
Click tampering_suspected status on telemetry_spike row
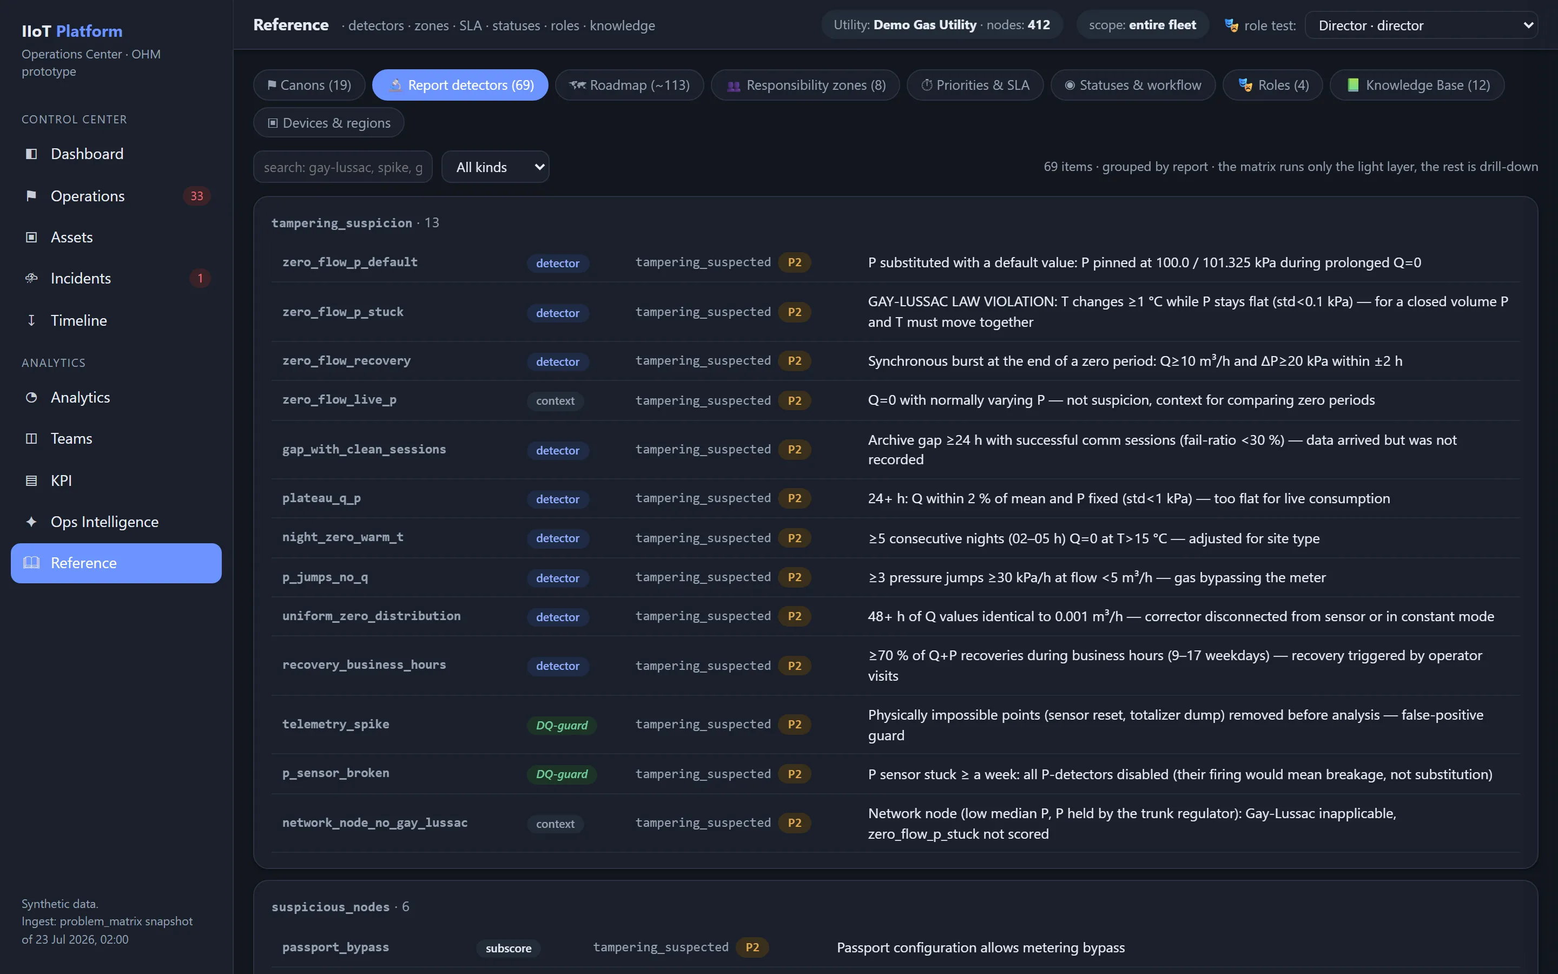coord(703,724)
